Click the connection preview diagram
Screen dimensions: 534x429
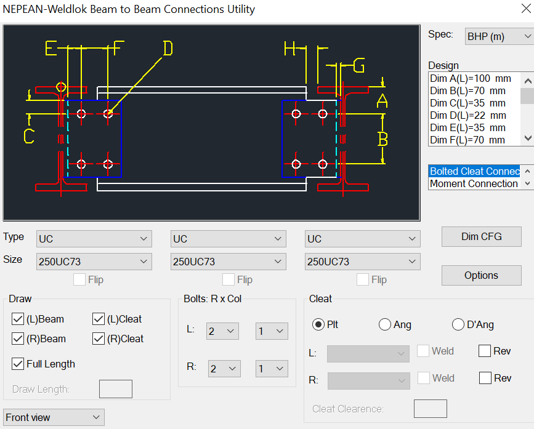click(x=212, y=123)
